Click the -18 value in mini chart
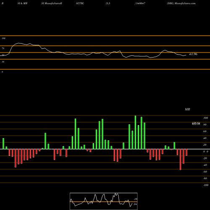 [135, 199]
